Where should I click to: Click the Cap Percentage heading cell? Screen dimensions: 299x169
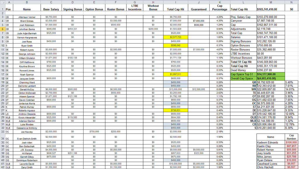(220, 8)
